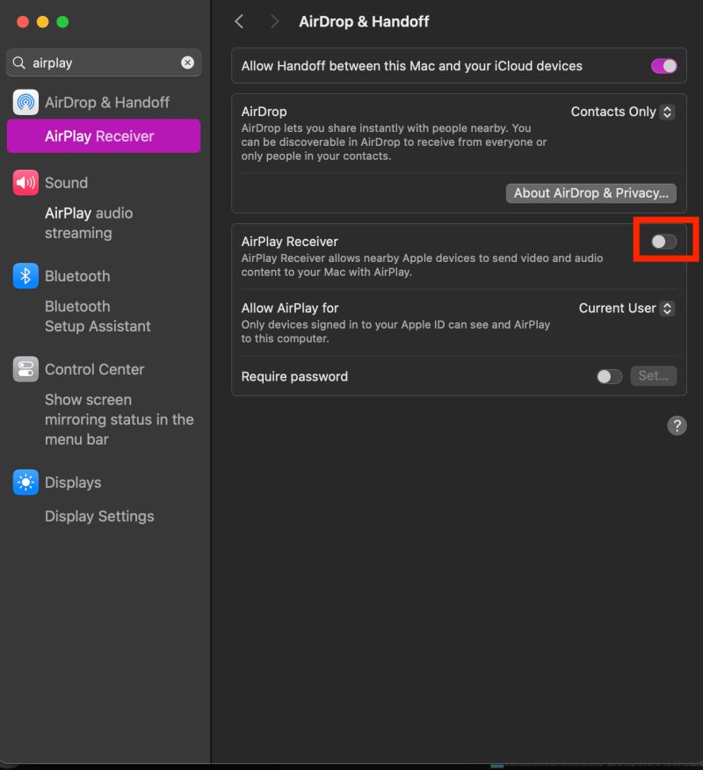The height and width of the screenshot is (770, 703).
Task: Click the Require password label
Action: coord(294,377)
